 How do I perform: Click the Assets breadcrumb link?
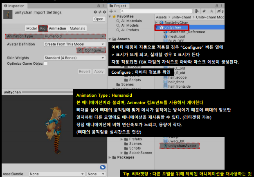[161, 17]
